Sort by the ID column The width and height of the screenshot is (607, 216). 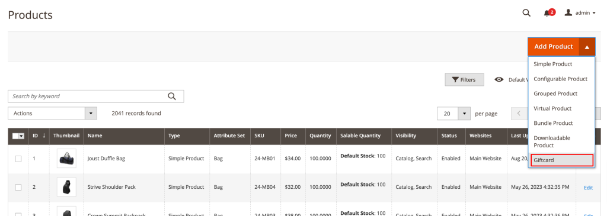[39, 136]
